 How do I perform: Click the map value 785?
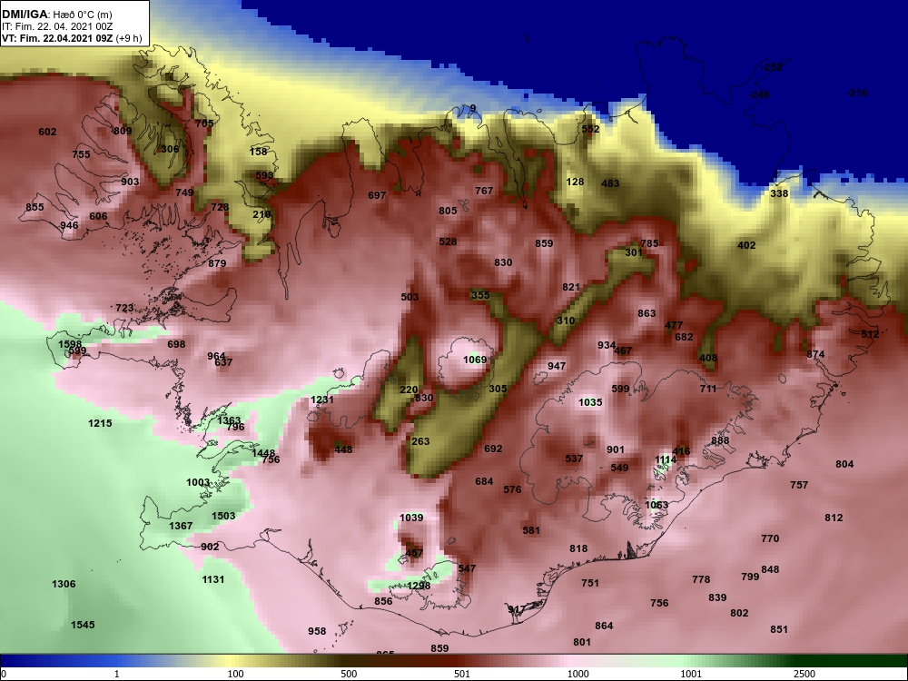pos(649,243)
